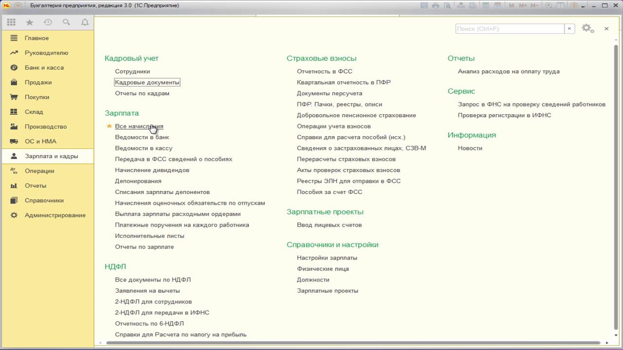Image resolution: width=623 pixels, height=350 pixels.
Task: Click the zoom magnifier icon in title bar
Action: point(549,5)
